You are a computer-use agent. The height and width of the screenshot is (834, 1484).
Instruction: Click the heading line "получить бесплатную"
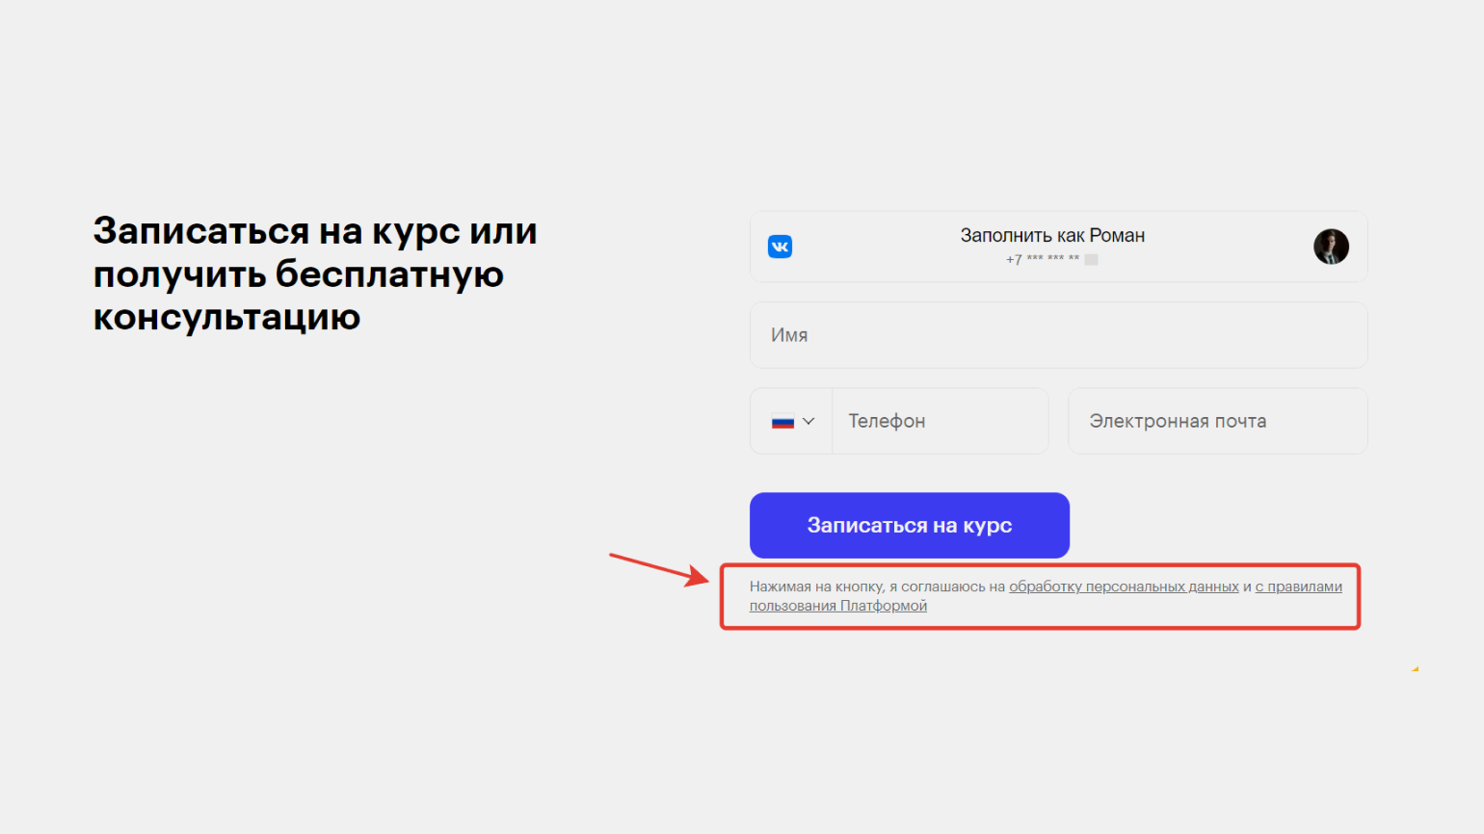point(298,274)
